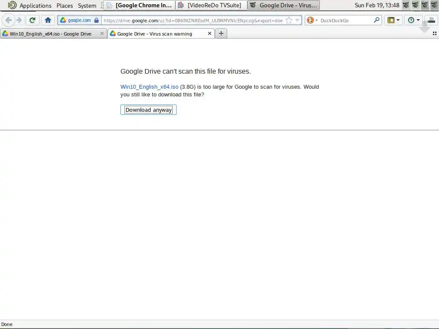Click the Done status bar text
Screen dimensions: 439x329
(x=7, y=324)
